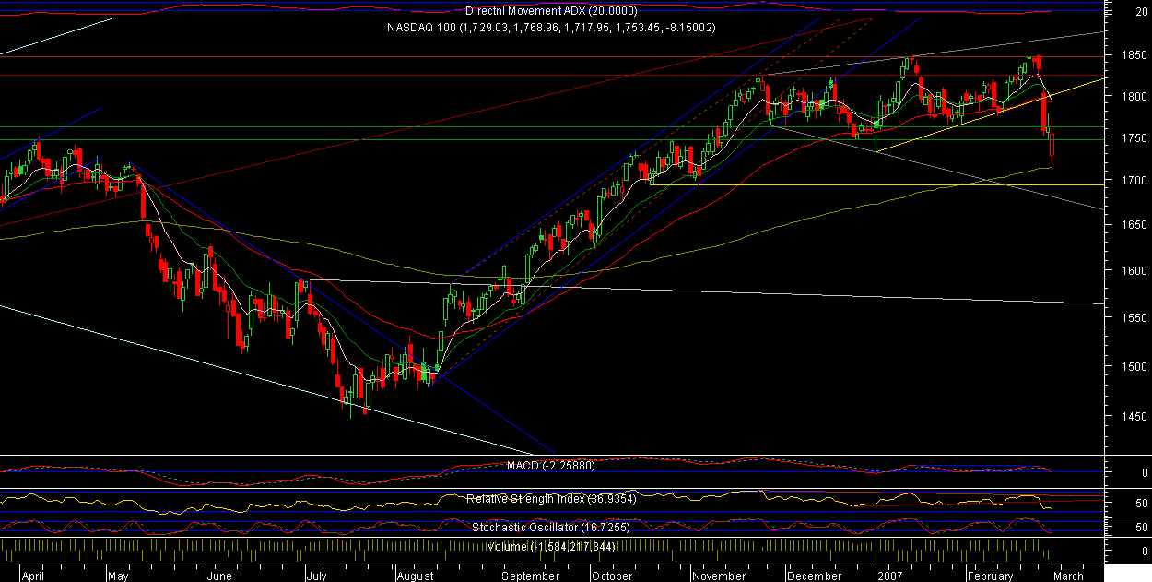
Task: Click the 1800 price axis label
Action: [x=1134, y=97]
